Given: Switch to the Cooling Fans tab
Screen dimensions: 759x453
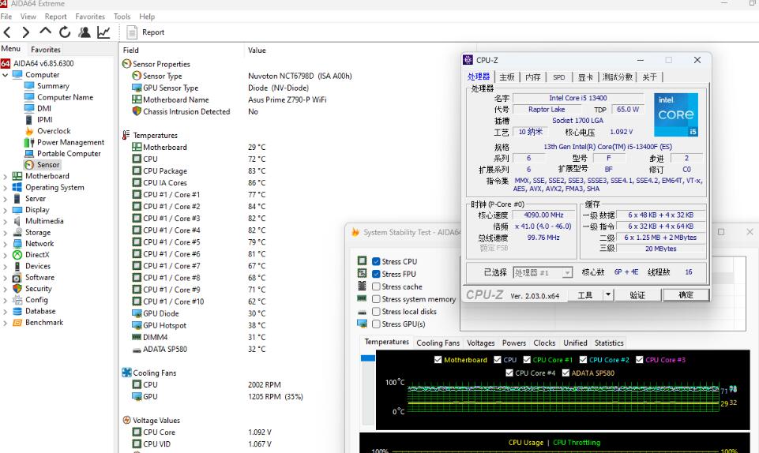Looking at the screenshot, I should pyautogui.click(x=438, y=343).
